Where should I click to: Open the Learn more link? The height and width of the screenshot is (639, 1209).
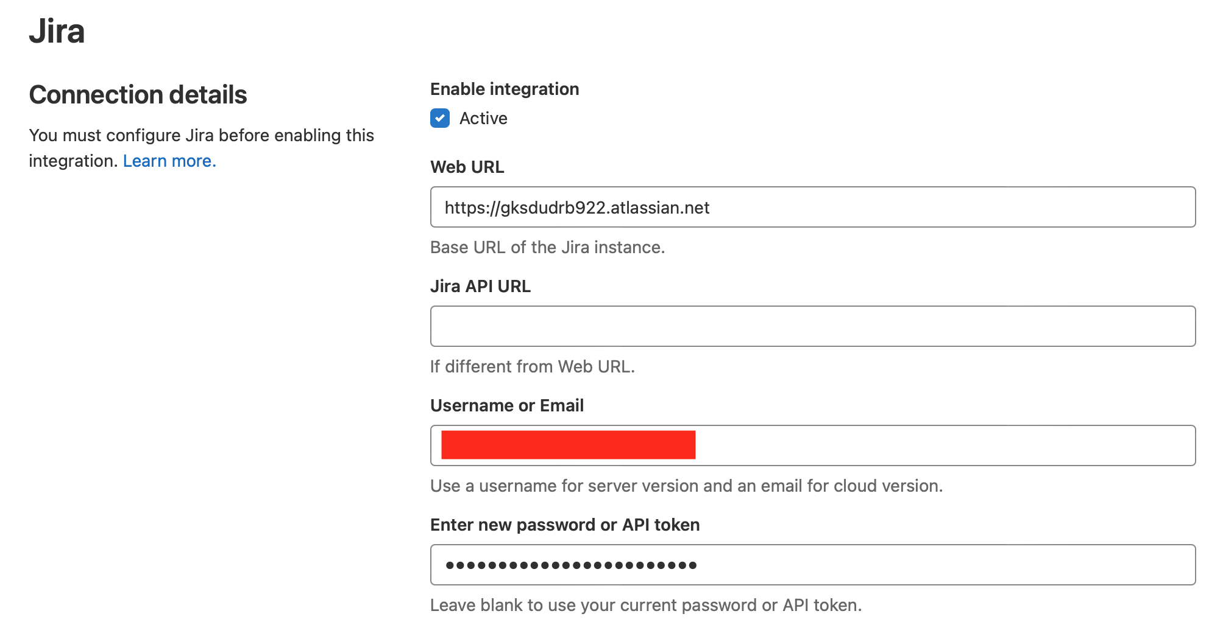point(169,161)
